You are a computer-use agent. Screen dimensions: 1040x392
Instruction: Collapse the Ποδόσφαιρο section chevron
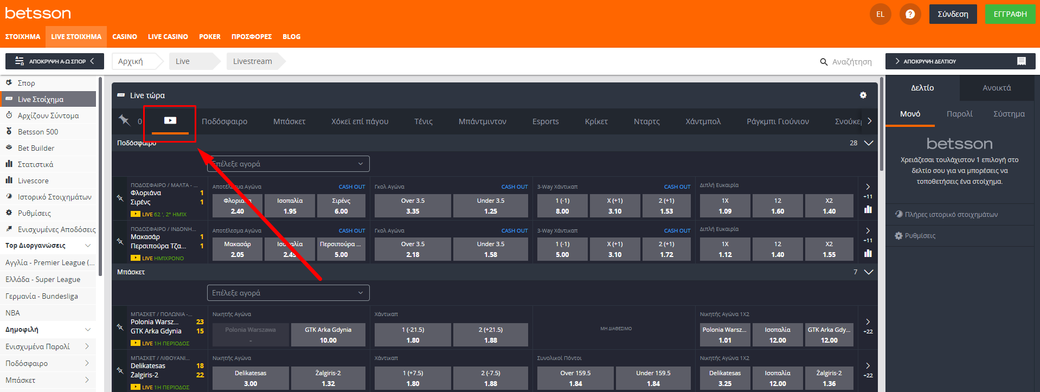click(868, 143)
